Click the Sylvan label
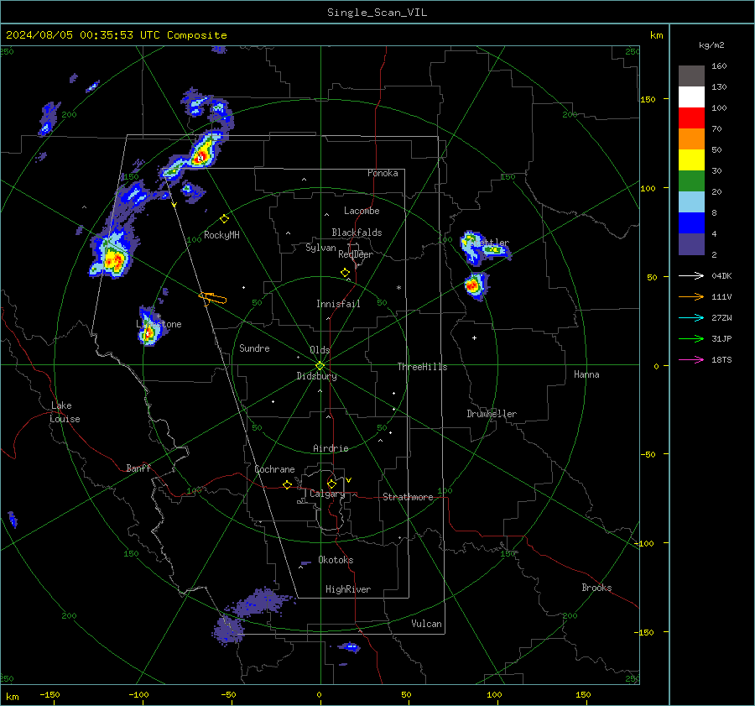755x706 pixels. 320,248
